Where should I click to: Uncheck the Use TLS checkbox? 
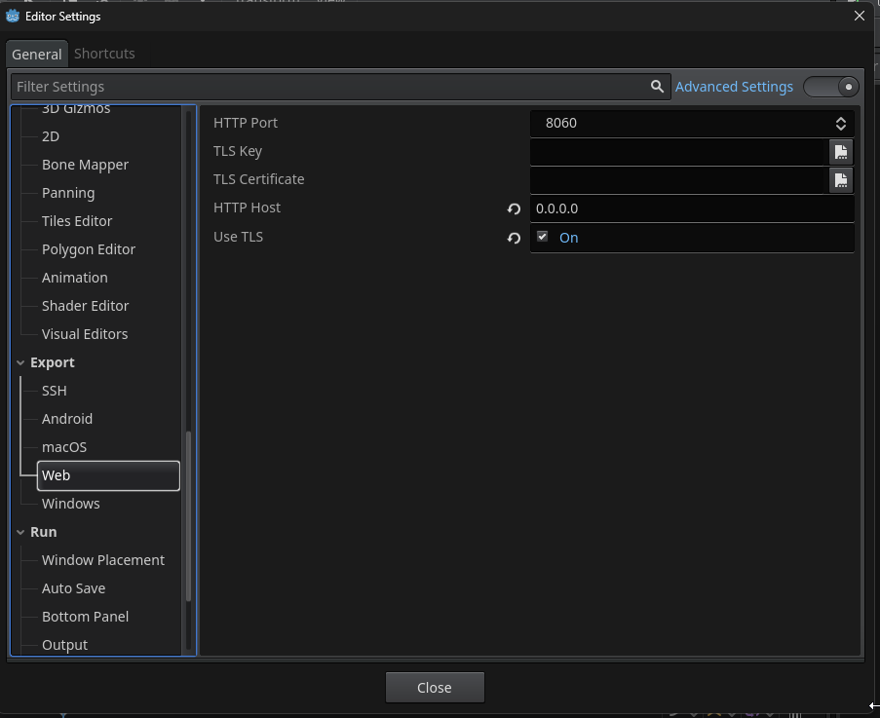click(543, 237)
